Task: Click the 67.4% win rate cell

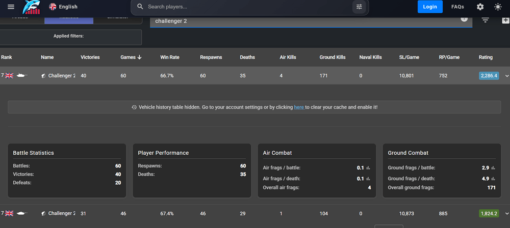Action: [x=167, y=213]
